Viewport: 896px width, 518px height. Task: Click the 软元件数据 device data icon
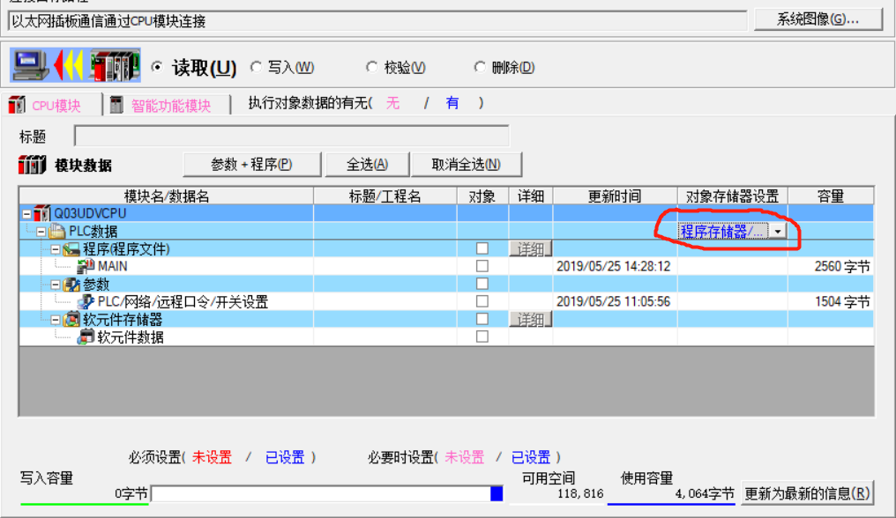click(x=86, y=337)
